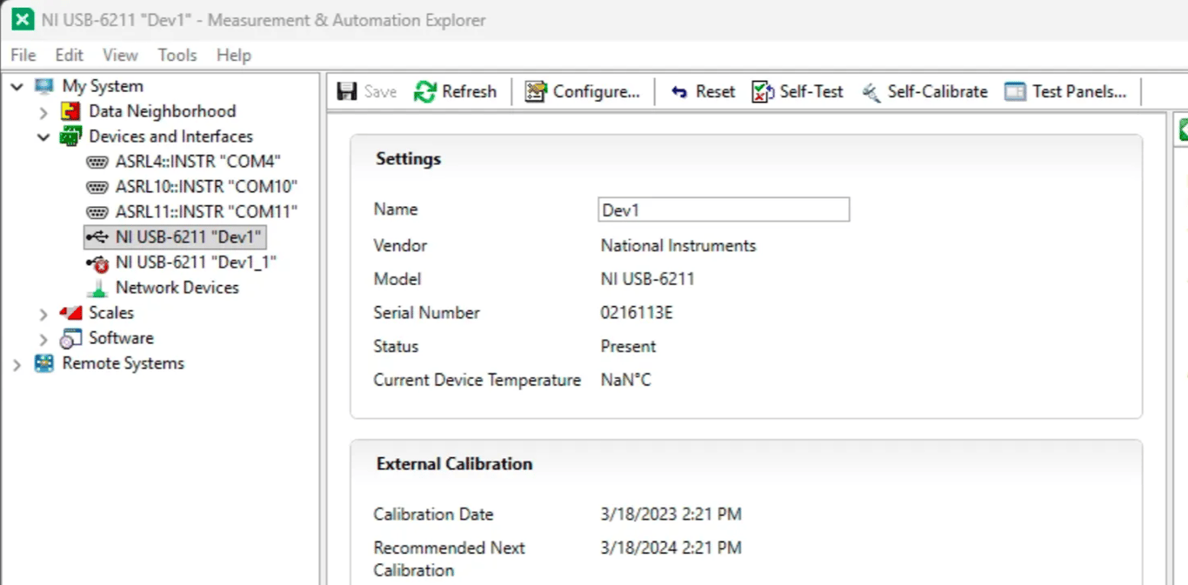Collapse the Devices and Interfaces node
The image size is (1188, 585).
43,137
